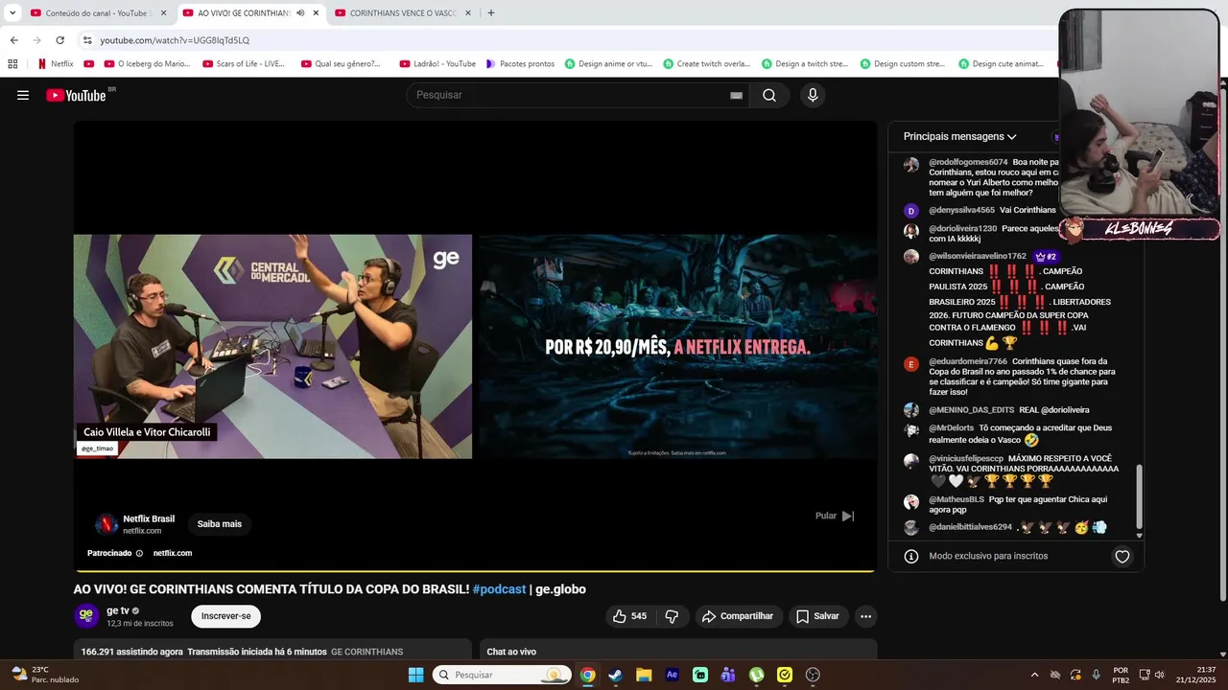1228x690 pixels.
Task: Reload the current page
Action: (x=59, y=40)
